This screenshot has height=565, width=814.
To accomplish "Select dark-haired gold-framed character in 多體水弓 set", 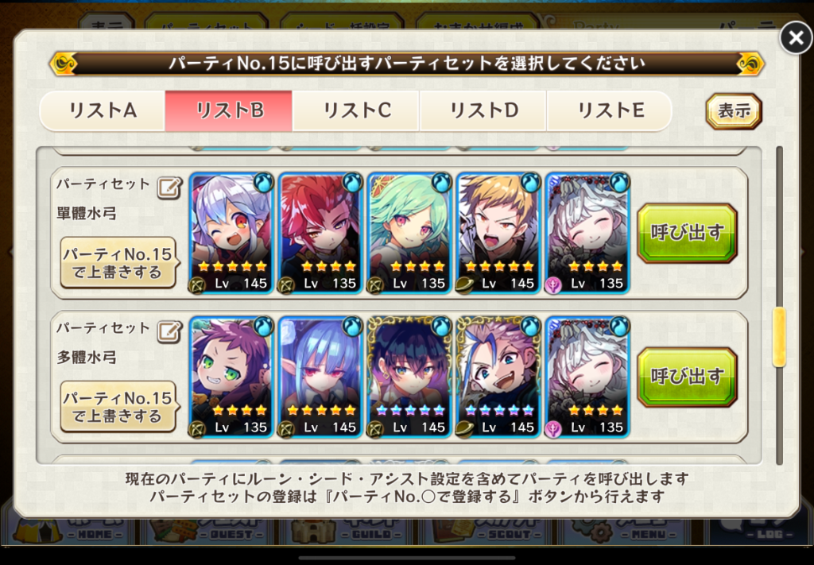I will coord(409,377).
